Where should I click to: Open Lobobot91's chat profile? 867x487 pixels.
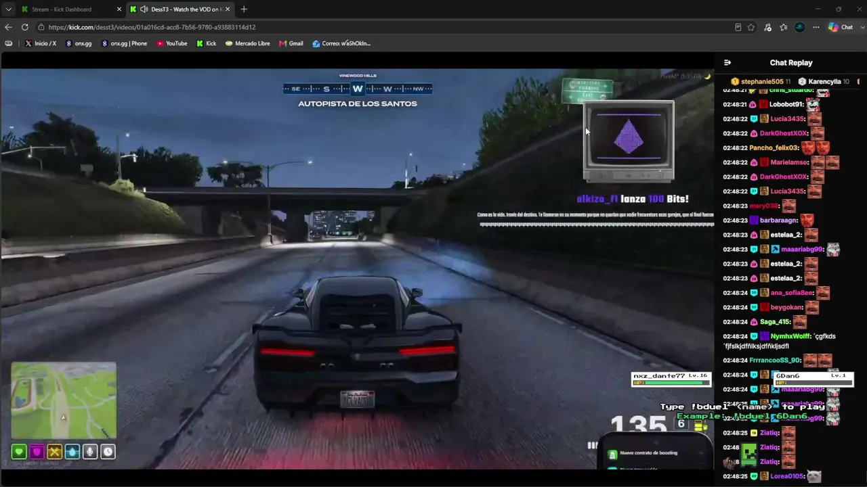(x=786, y=104)
